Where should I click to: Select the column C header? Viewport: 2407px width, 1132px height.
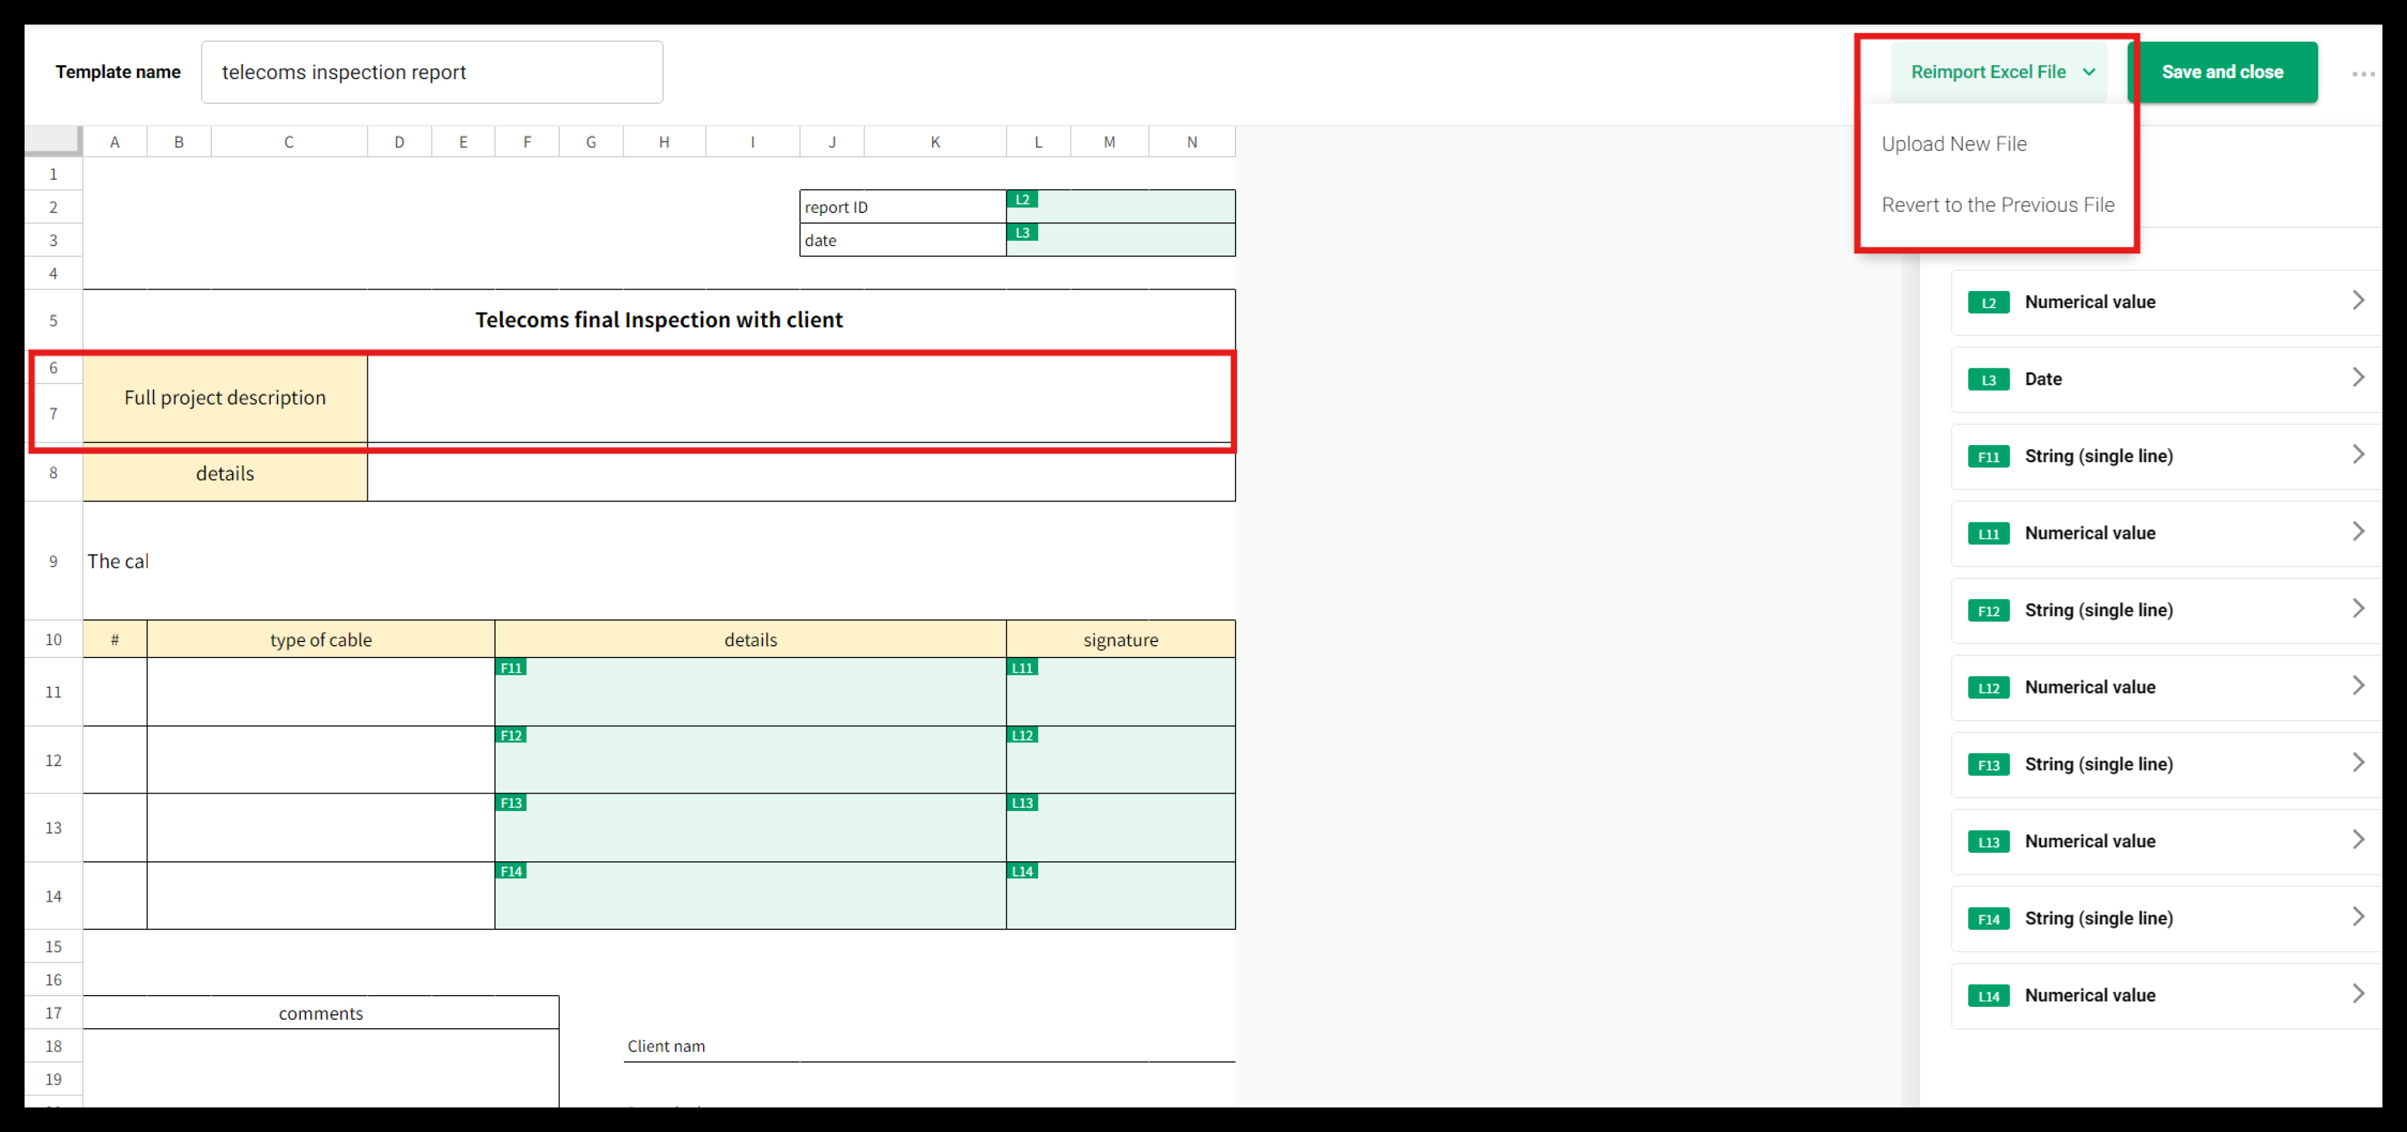point(289,142)
